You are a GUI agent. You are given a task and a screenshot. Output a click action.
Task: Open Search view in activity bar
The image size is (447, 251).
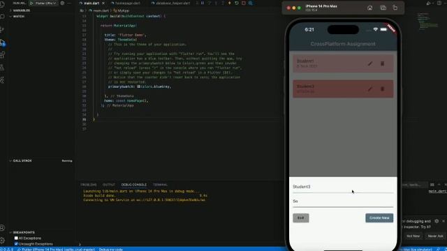click(3, 17)
